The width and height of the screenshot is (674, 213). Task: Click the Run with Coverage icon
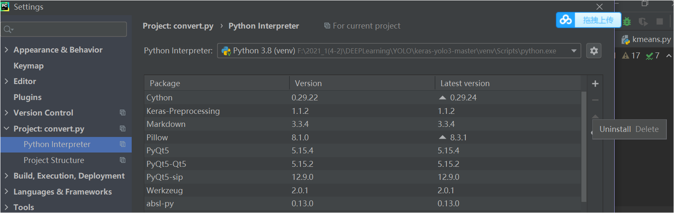pos(643,21)
